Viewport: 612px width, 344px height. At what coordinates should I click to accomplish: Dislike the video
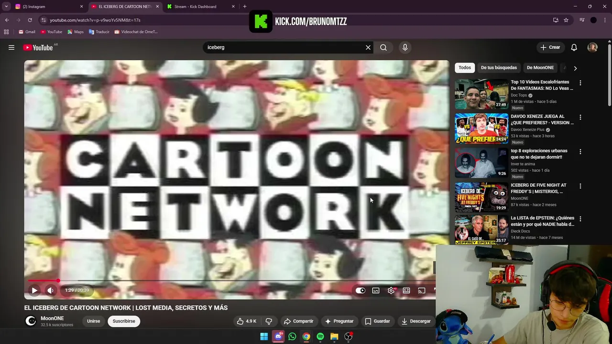coord(269,321)
